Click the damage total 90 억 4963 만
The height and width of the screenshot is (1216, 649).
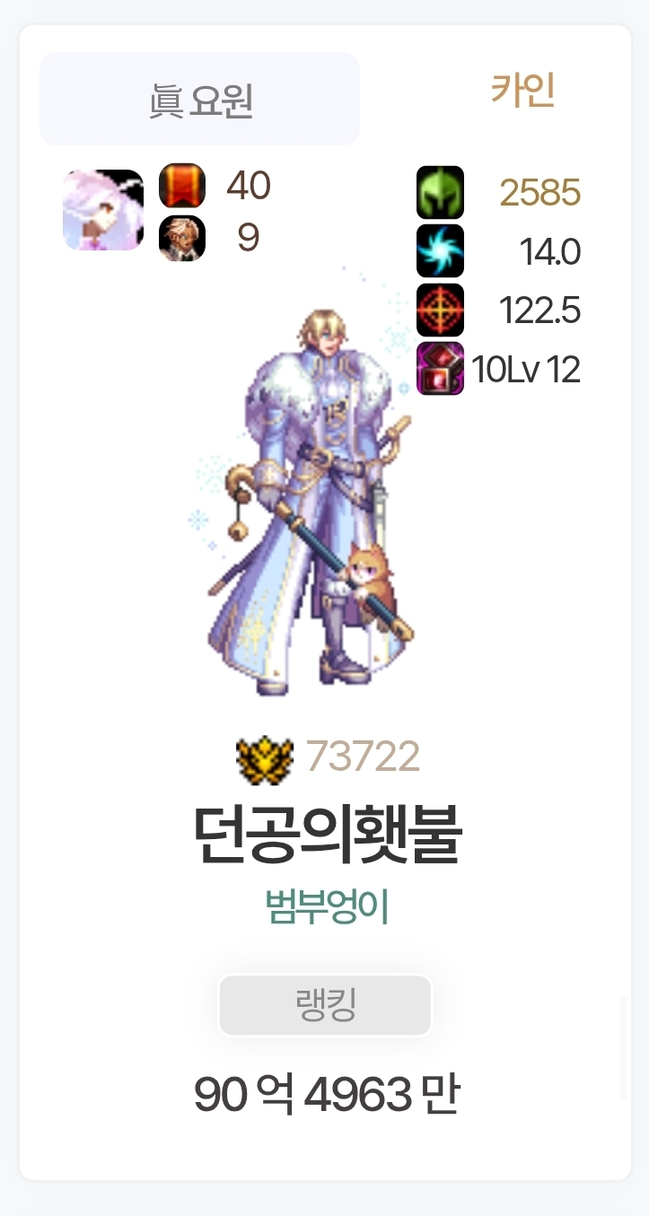point(327,1095)
